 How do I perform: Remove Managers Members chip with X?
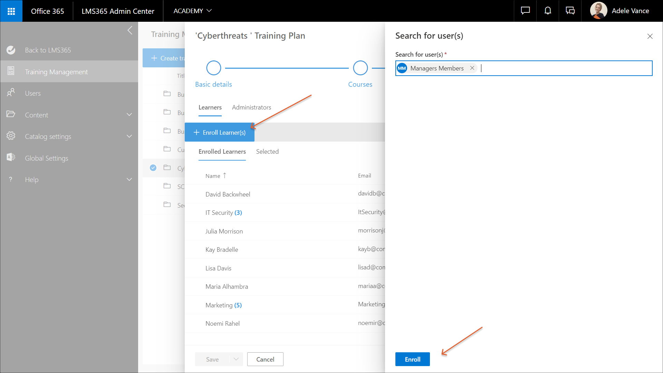(472, 68)
